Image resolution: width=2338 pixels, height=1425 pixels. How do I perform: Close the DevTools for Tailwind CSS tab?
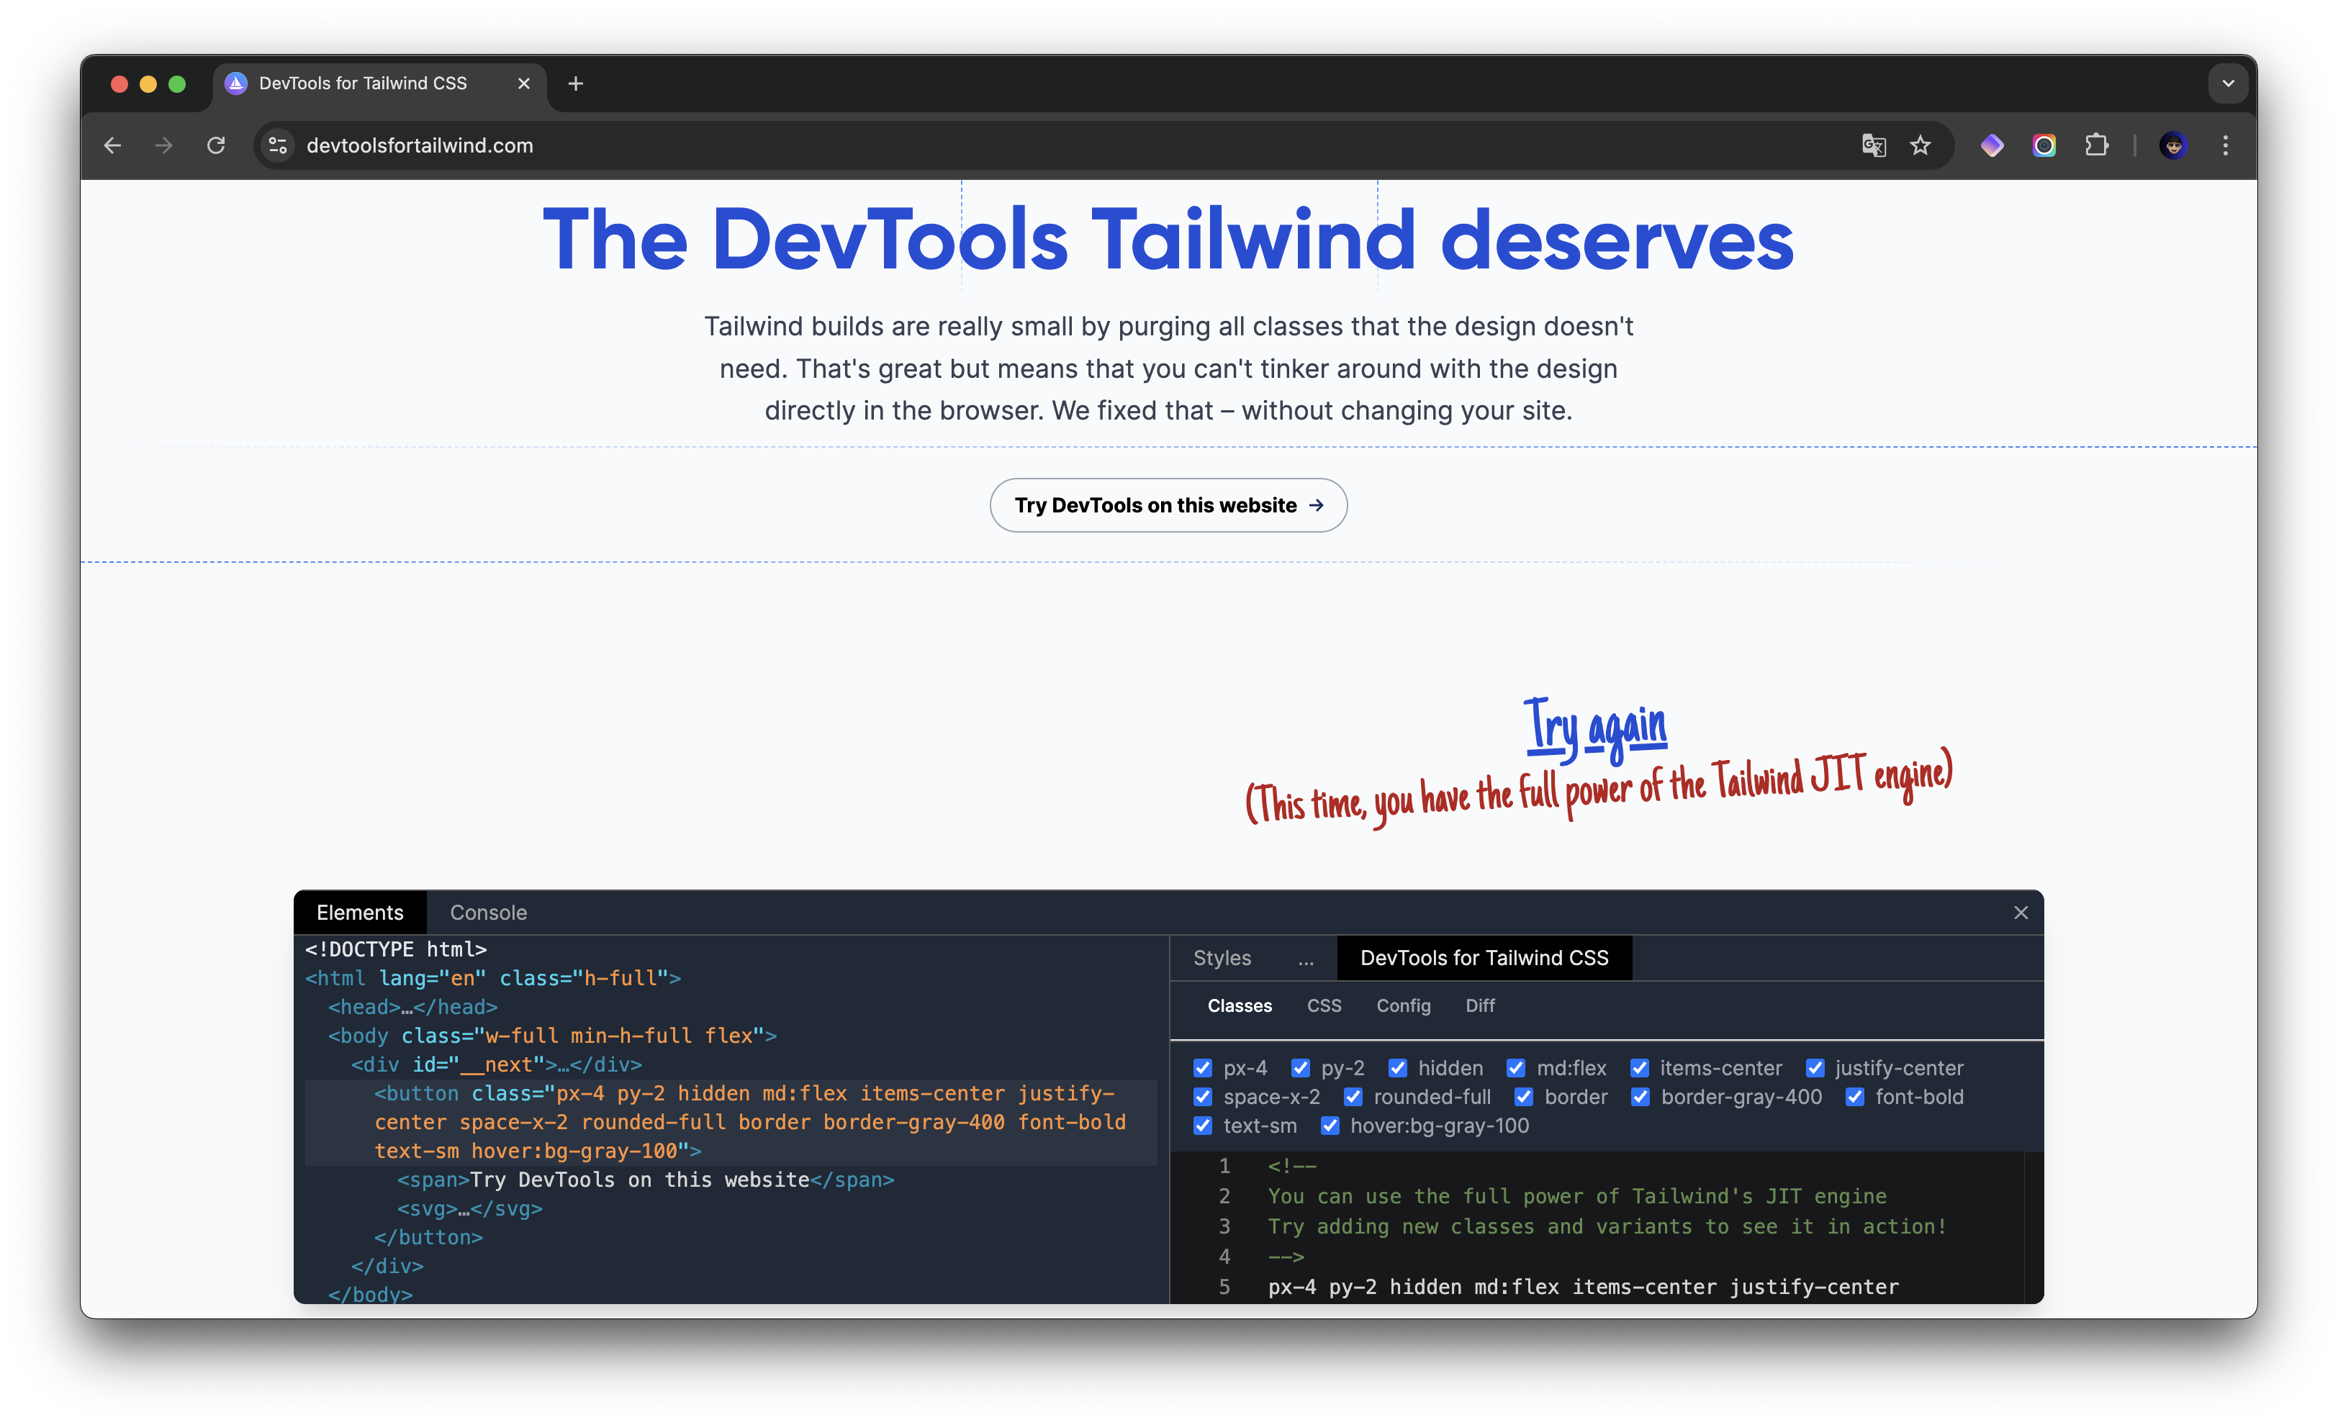coord(524,83)
